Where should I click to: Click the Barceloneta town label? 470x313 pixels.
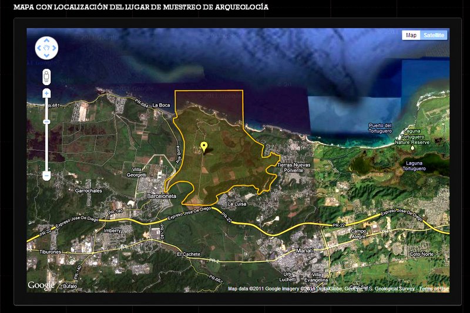coord(162,196)
